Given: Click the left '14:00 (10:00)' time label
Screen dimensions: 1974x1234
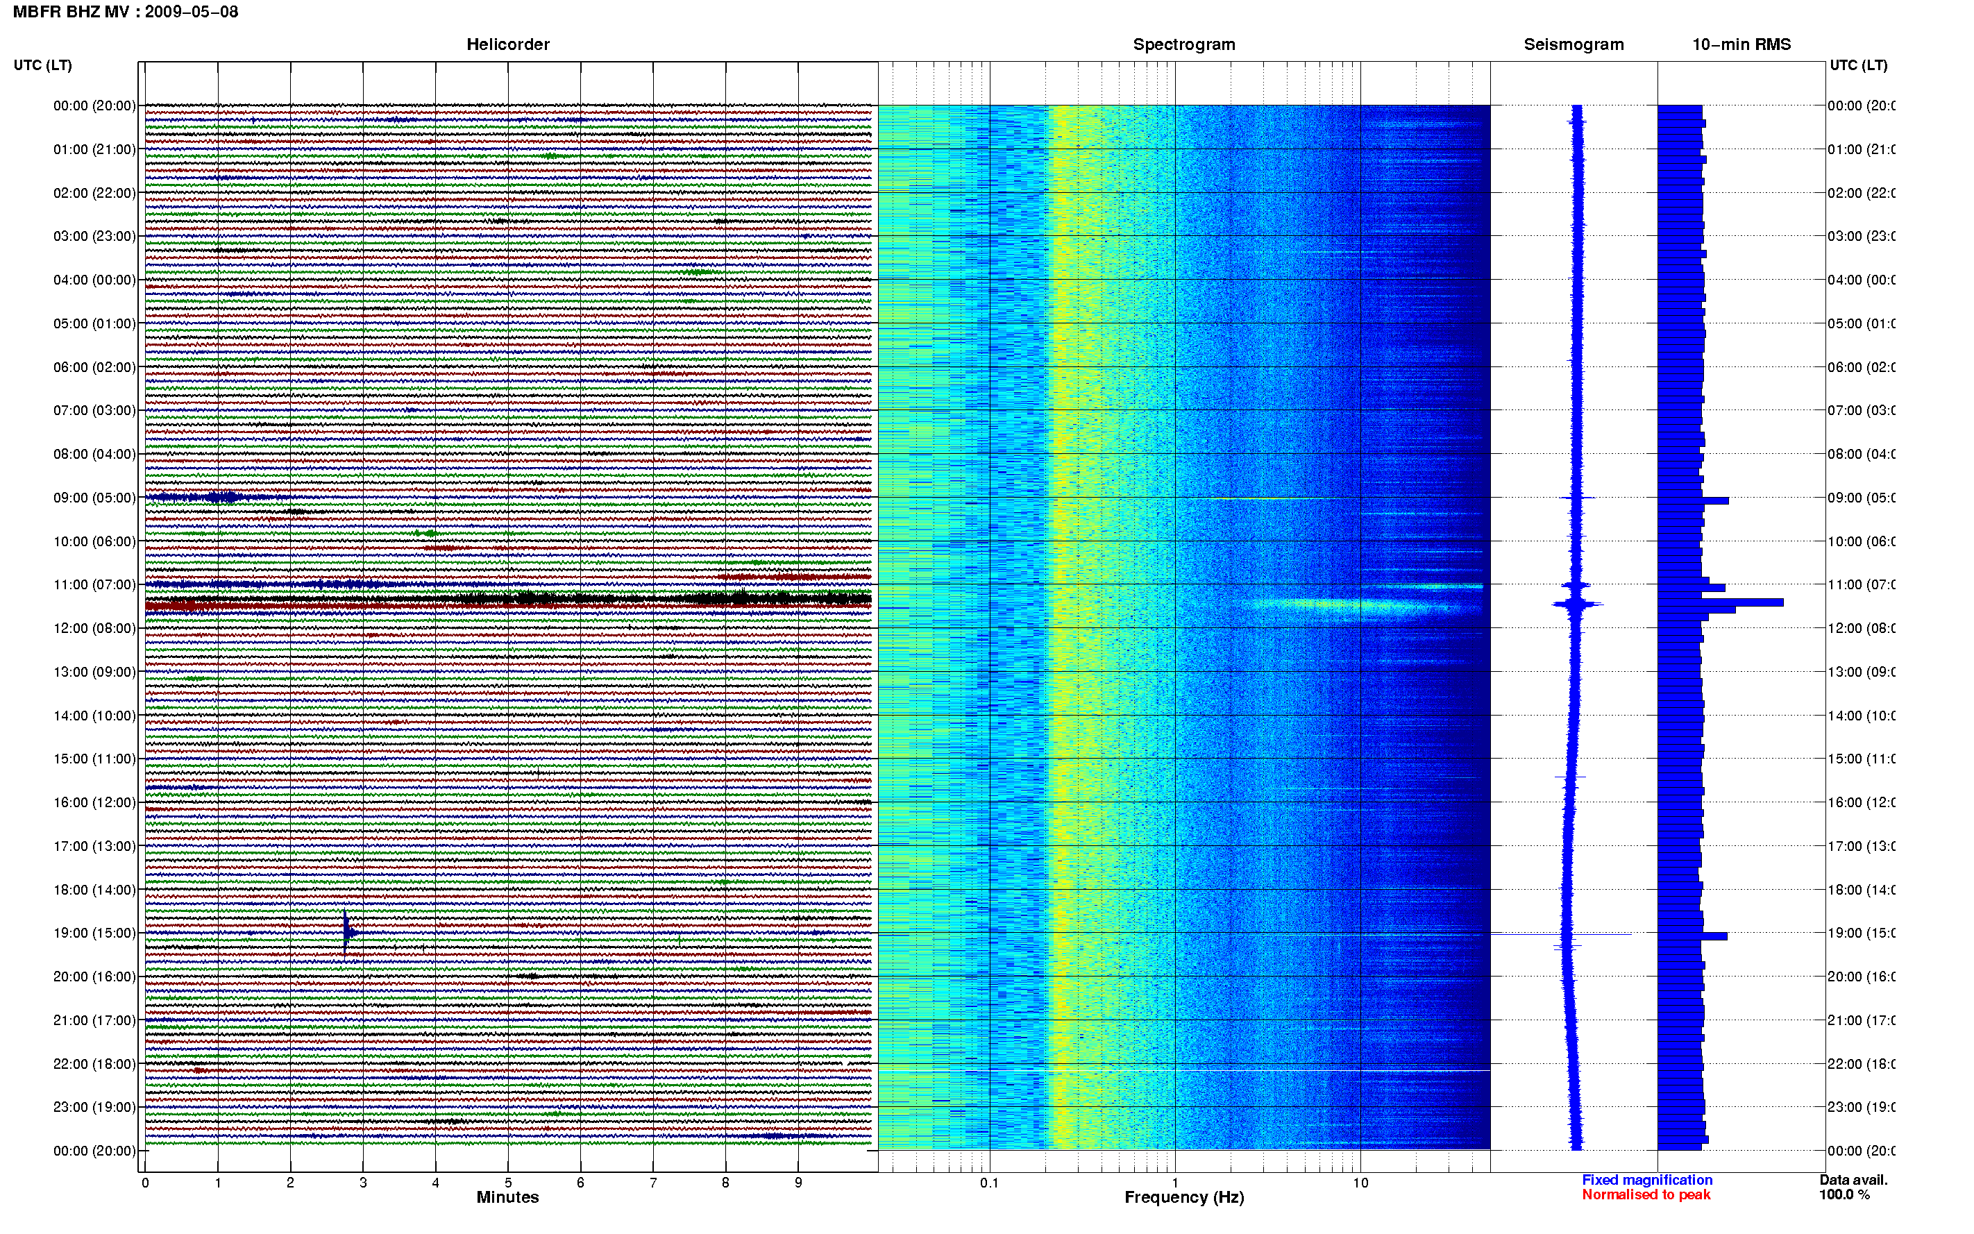Looking at the screenshot, I should (94, 716).
